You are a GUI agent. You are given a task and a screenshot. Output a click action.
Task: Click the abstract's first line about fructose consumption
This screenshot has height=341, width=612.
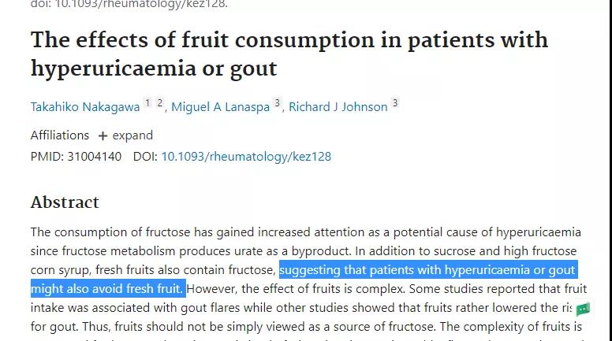coord(306,232)
